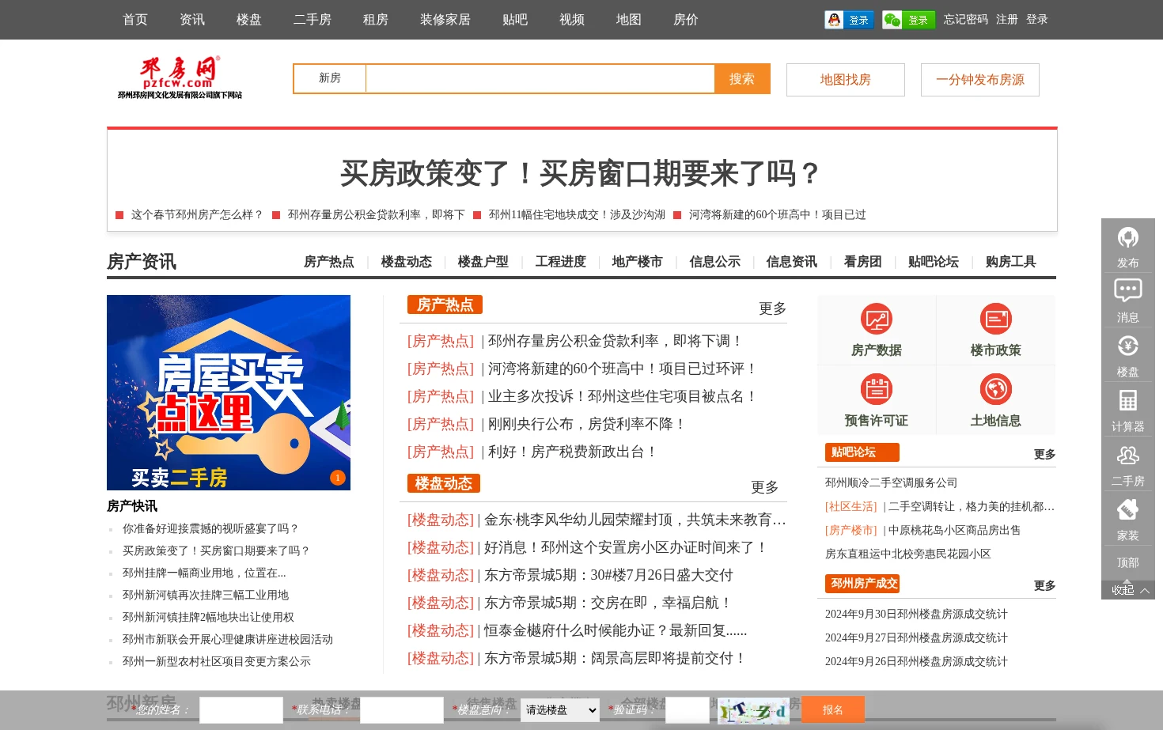Open 视频 in top navigation
The image size is (1163, 730).
572,20
